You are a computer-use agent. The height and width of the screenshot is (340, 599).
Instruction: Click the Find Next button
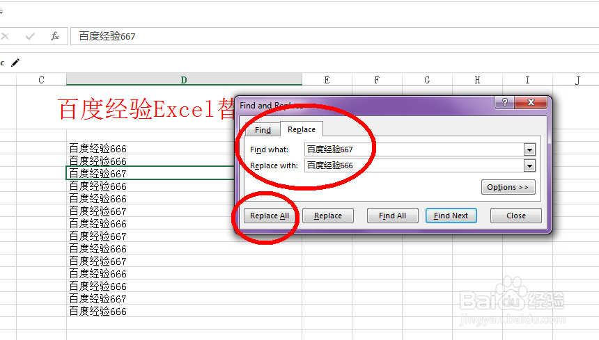click(451, 216)
